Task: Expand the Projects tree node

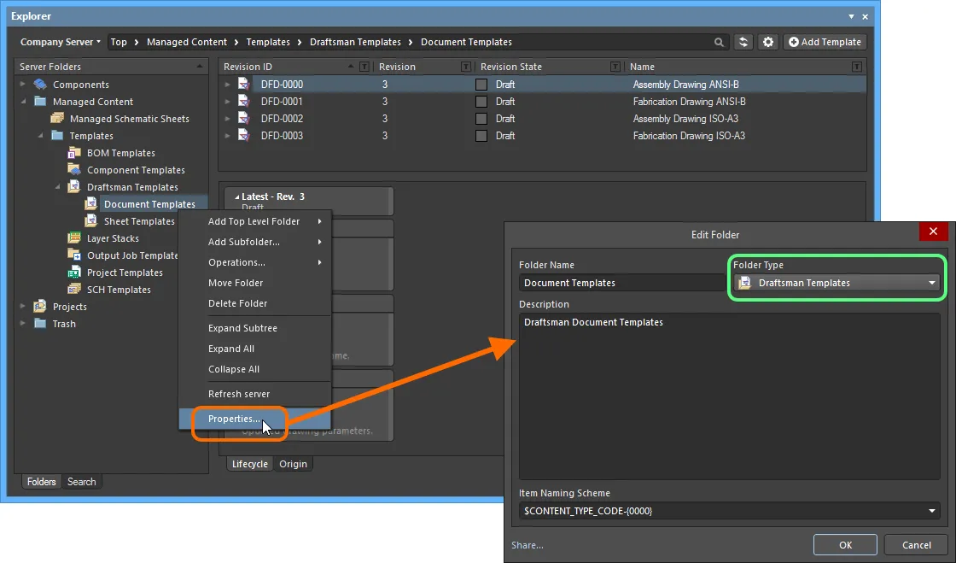Action: pos(22,306)
